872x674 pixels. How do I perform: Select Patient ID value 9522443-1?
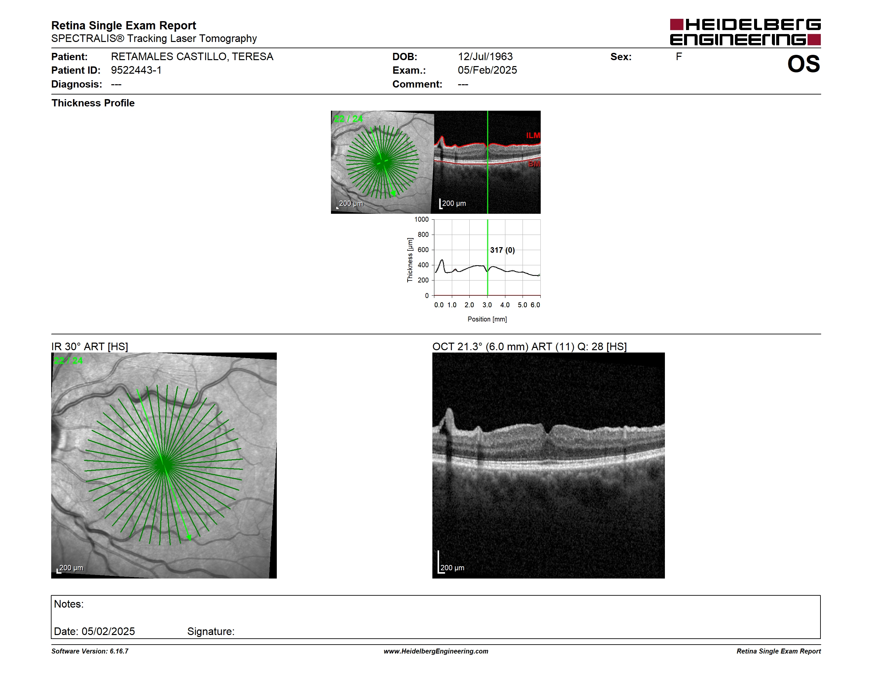(136, 70)
